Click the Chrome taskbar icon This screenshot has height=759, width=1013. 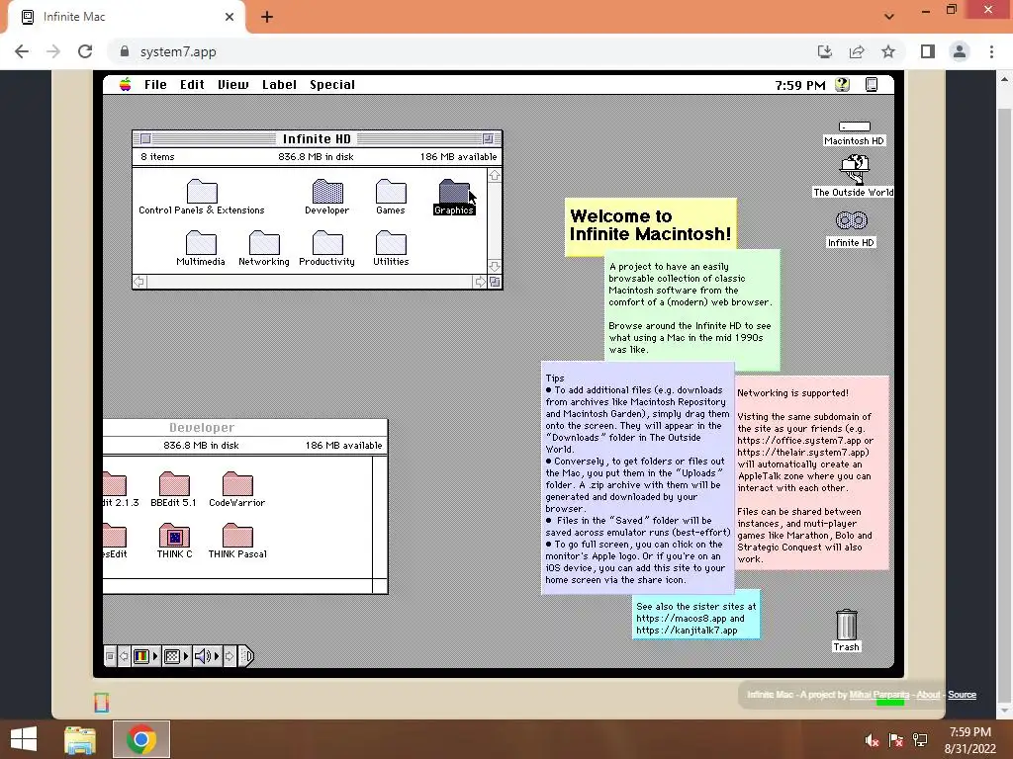141,739
